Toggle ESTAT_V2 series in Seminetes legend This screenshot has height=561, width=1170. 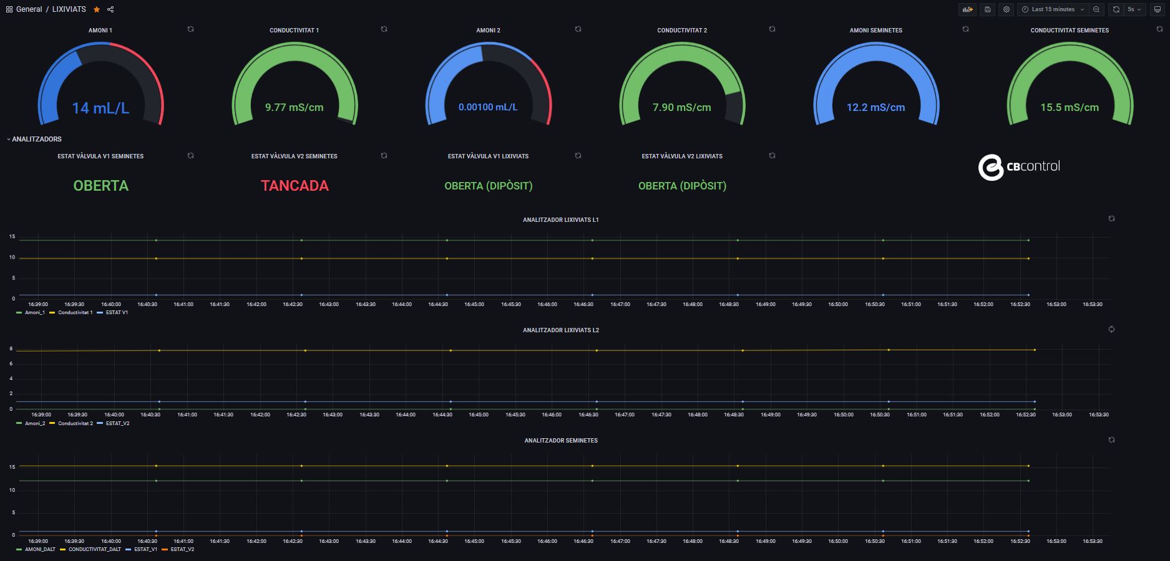182,549
